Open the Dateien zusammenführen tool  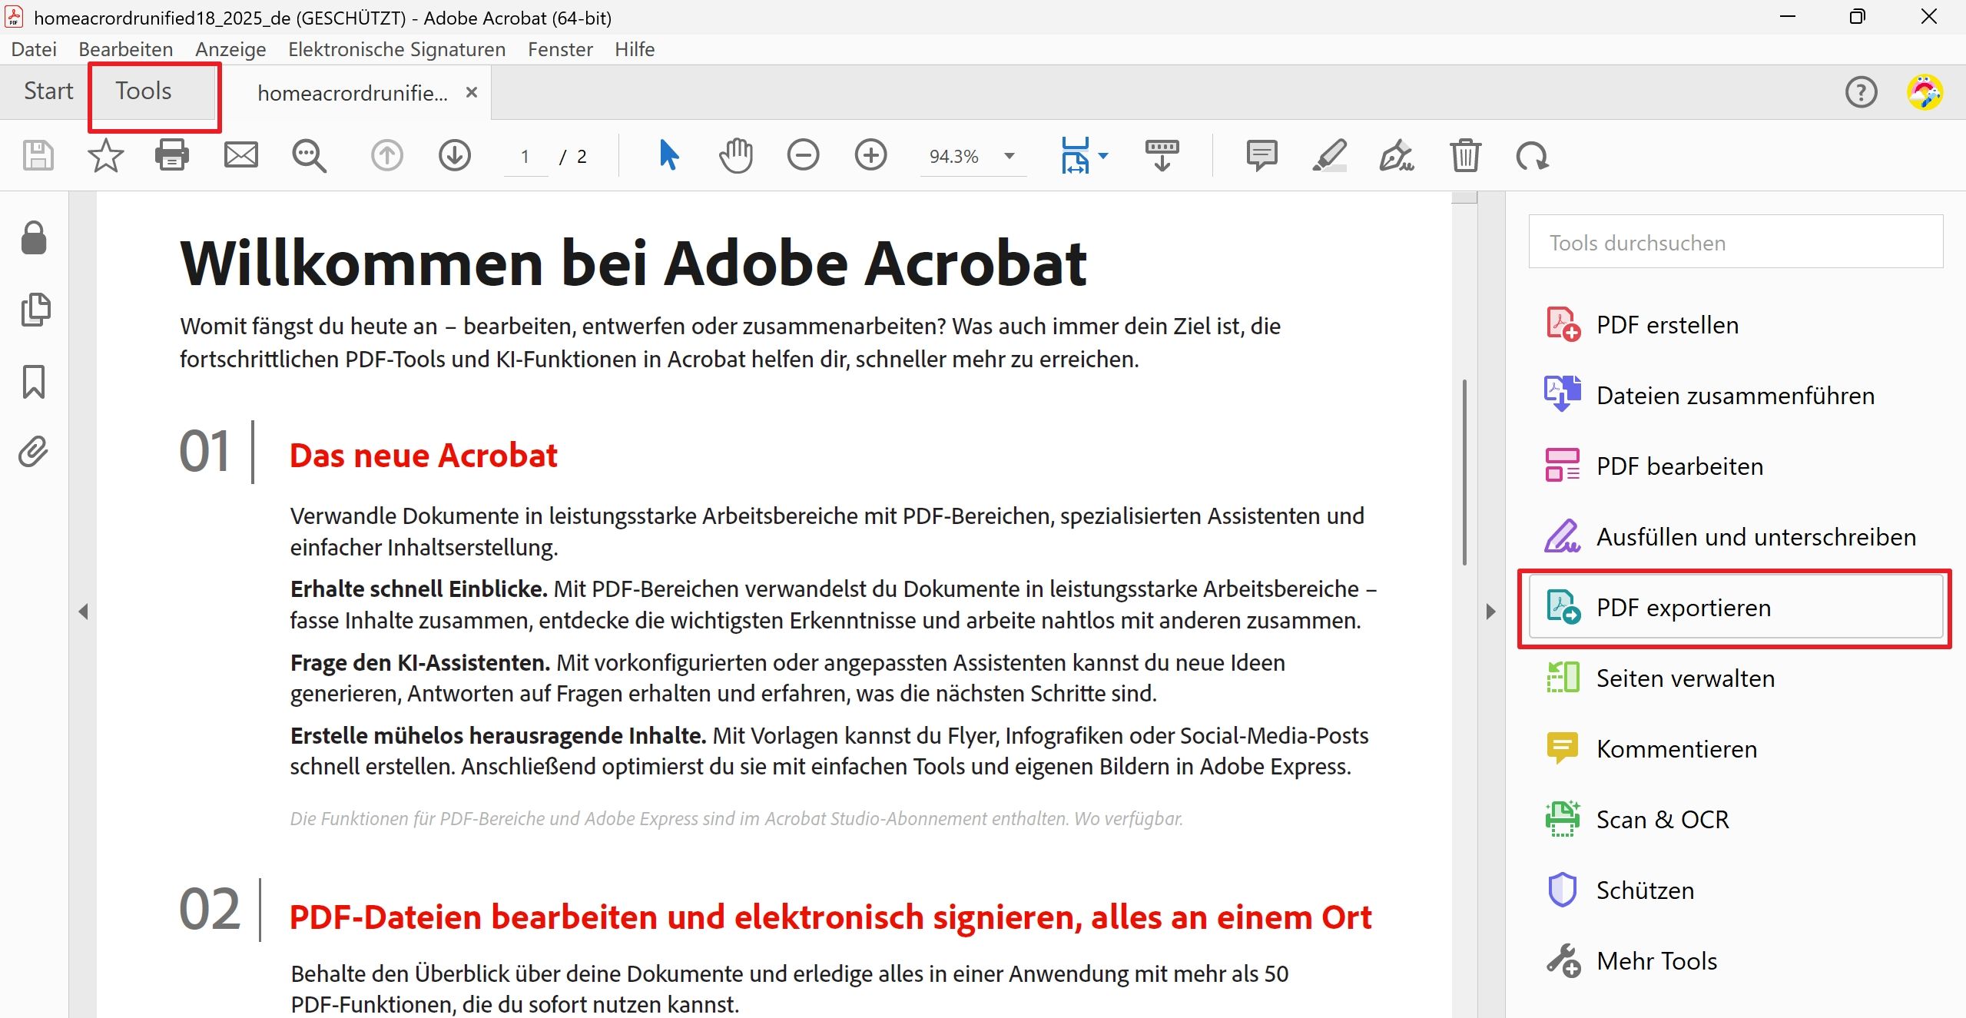(1736, 396)
